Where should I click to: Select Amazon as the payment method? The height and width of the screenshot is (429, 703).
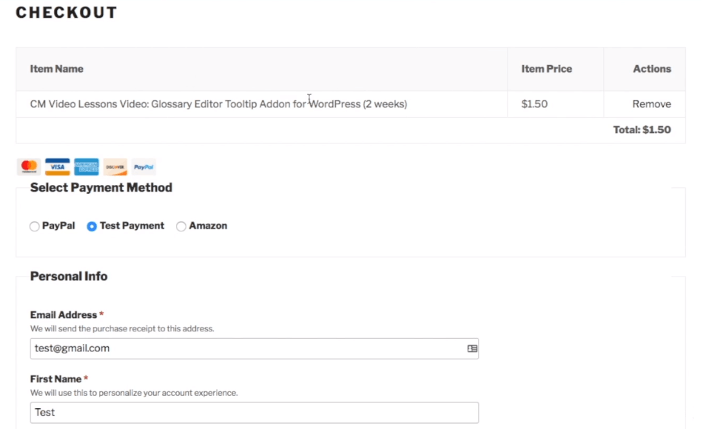coord(181,226)
